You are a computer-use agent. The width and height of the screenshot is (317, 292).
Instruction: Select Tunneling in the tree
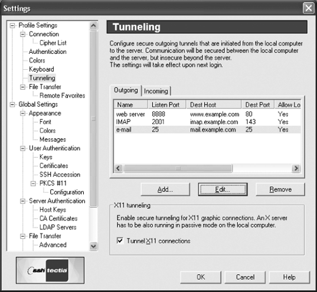pos(42,78)
